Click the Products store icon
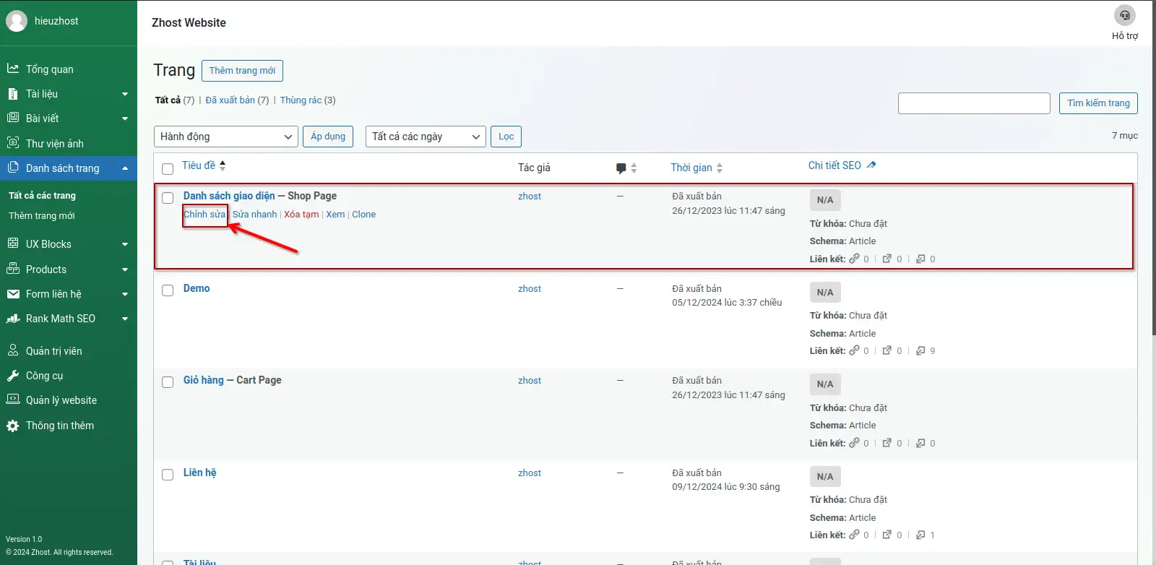Viewport: 1156px width, 565px height. 13,269
